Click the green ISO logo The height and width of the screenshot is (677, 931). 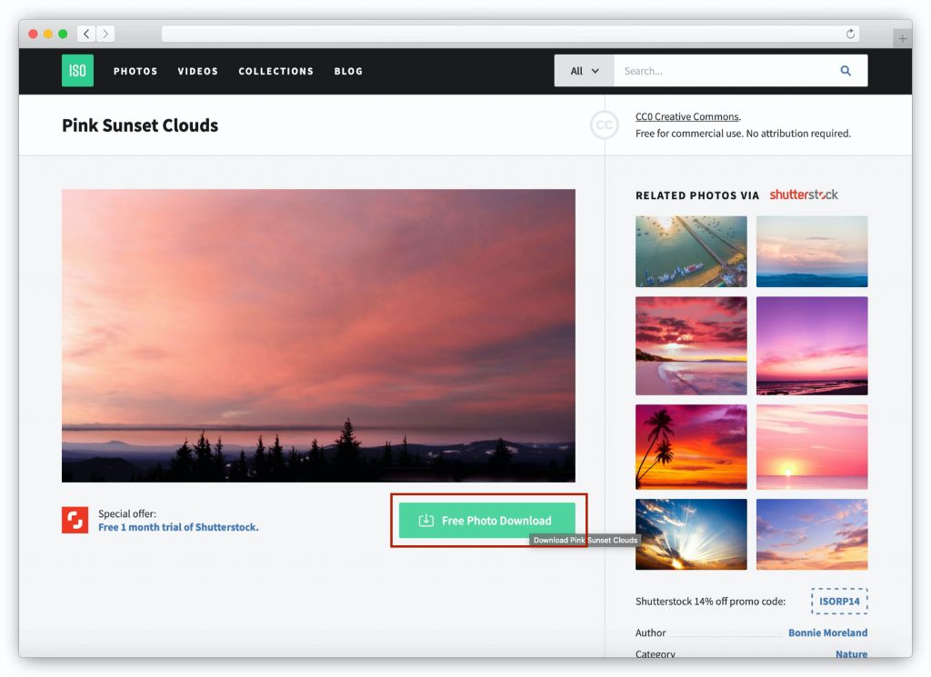pos(77,71)
